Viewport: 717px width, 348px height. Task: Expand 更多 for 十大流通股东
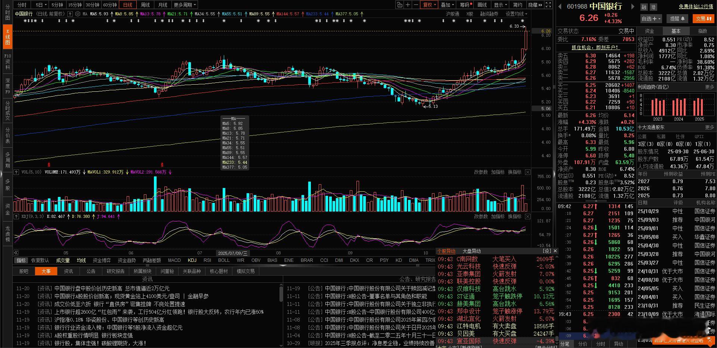pos(710,128)
